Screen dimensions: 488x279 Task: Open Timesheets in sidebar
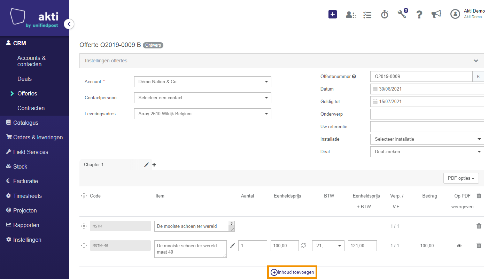point(27,196)
